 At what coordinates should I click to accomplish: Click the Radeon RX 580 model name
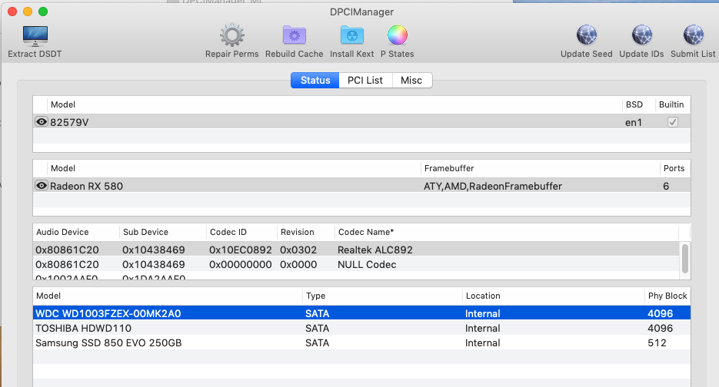86,186
